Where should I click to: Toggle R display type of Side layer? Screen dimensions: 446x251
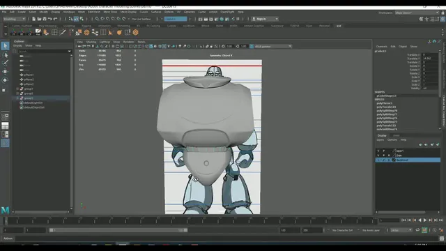(x=389, y=155)
